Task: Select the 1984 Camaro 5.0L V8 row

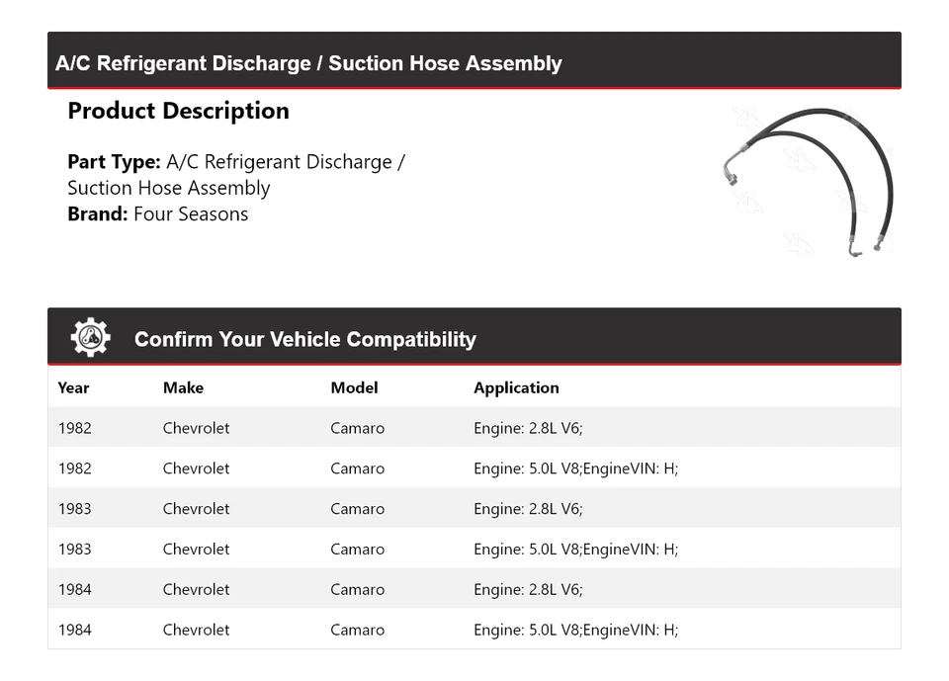Action: pyautogui.click(x=474, y=630)
